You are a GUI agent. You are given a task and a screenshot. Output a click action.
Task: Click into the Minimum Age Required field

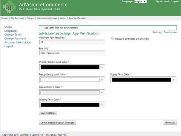click(72, 42)
